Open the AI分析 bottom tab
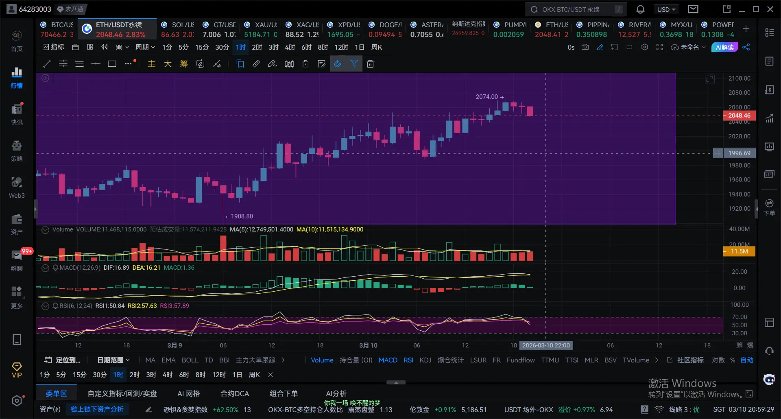 tap(336, 393)
